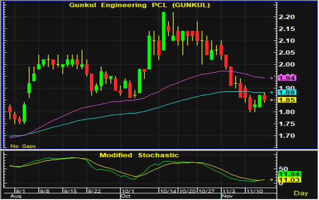Click the Modified Stochastic panel title
The width and height of the screenshot is (319, 200).
(x=139, y=155)
